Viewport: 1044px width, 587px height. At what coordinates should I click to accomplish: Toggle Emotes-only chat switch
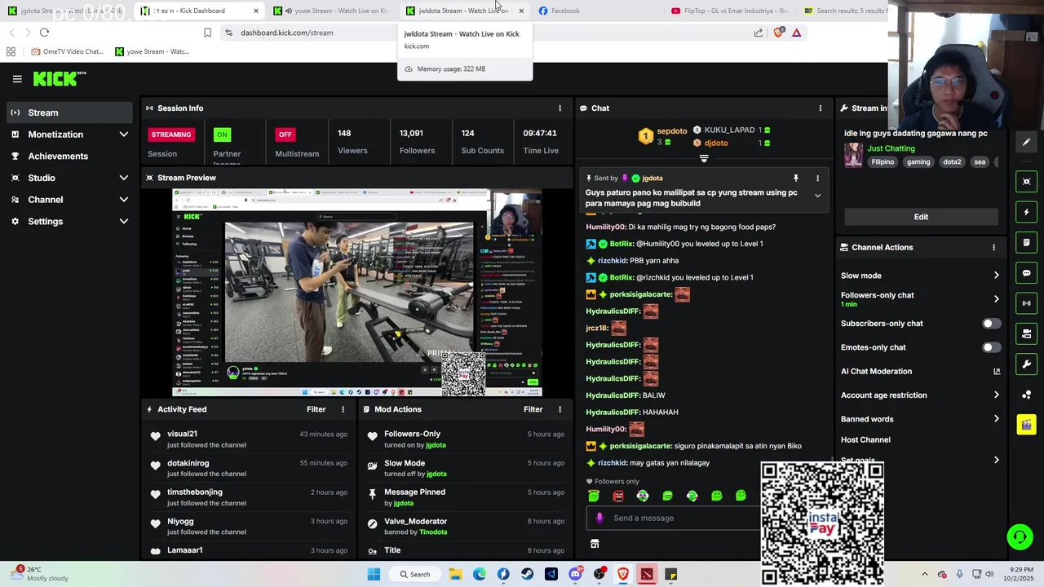coord(991,347)
